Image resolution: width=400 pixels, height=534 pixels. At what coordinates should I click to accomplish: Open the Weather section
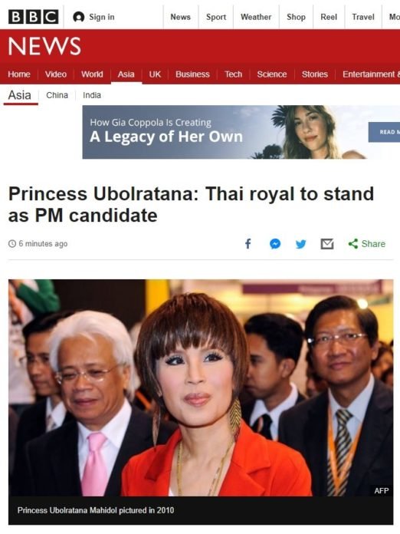click(256, 17)
